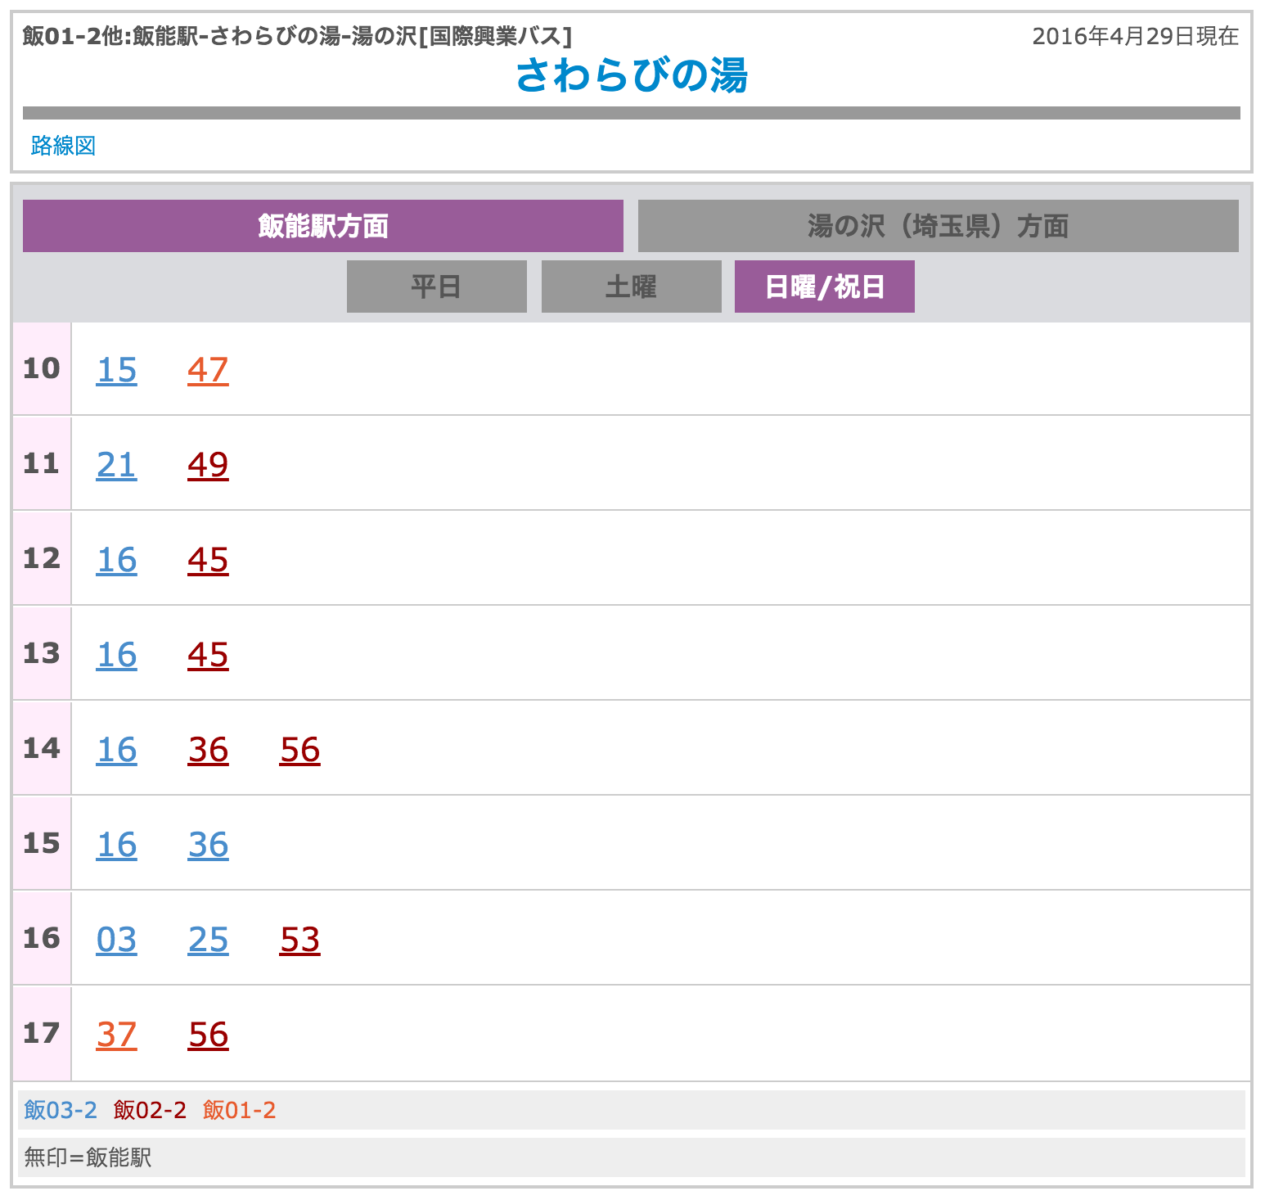Click the 17:56 last departure
Image resolution: width=1265 pixels, height=1200 pixels.
pyautogui.click(x=208, y=1035)
